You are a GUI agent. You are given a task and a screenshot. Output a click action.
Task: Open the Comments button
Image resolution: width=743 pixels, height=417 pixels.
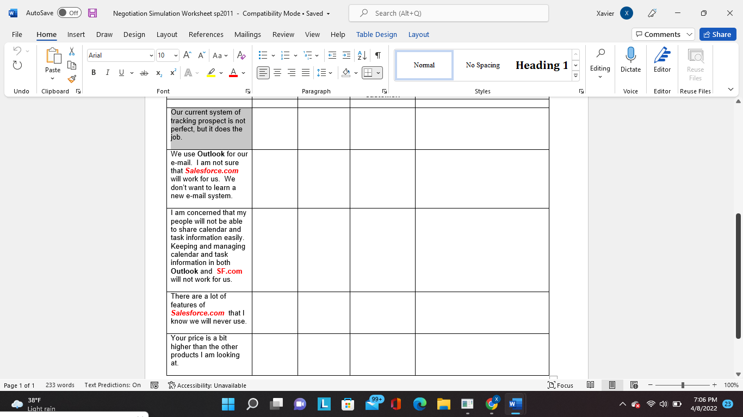click(x=663, y=34)
